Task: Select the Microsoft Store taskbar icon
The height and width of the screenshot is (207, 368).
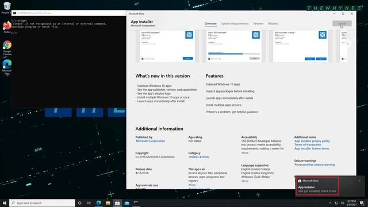Action: pyautogui.click(x=117, y=203)
